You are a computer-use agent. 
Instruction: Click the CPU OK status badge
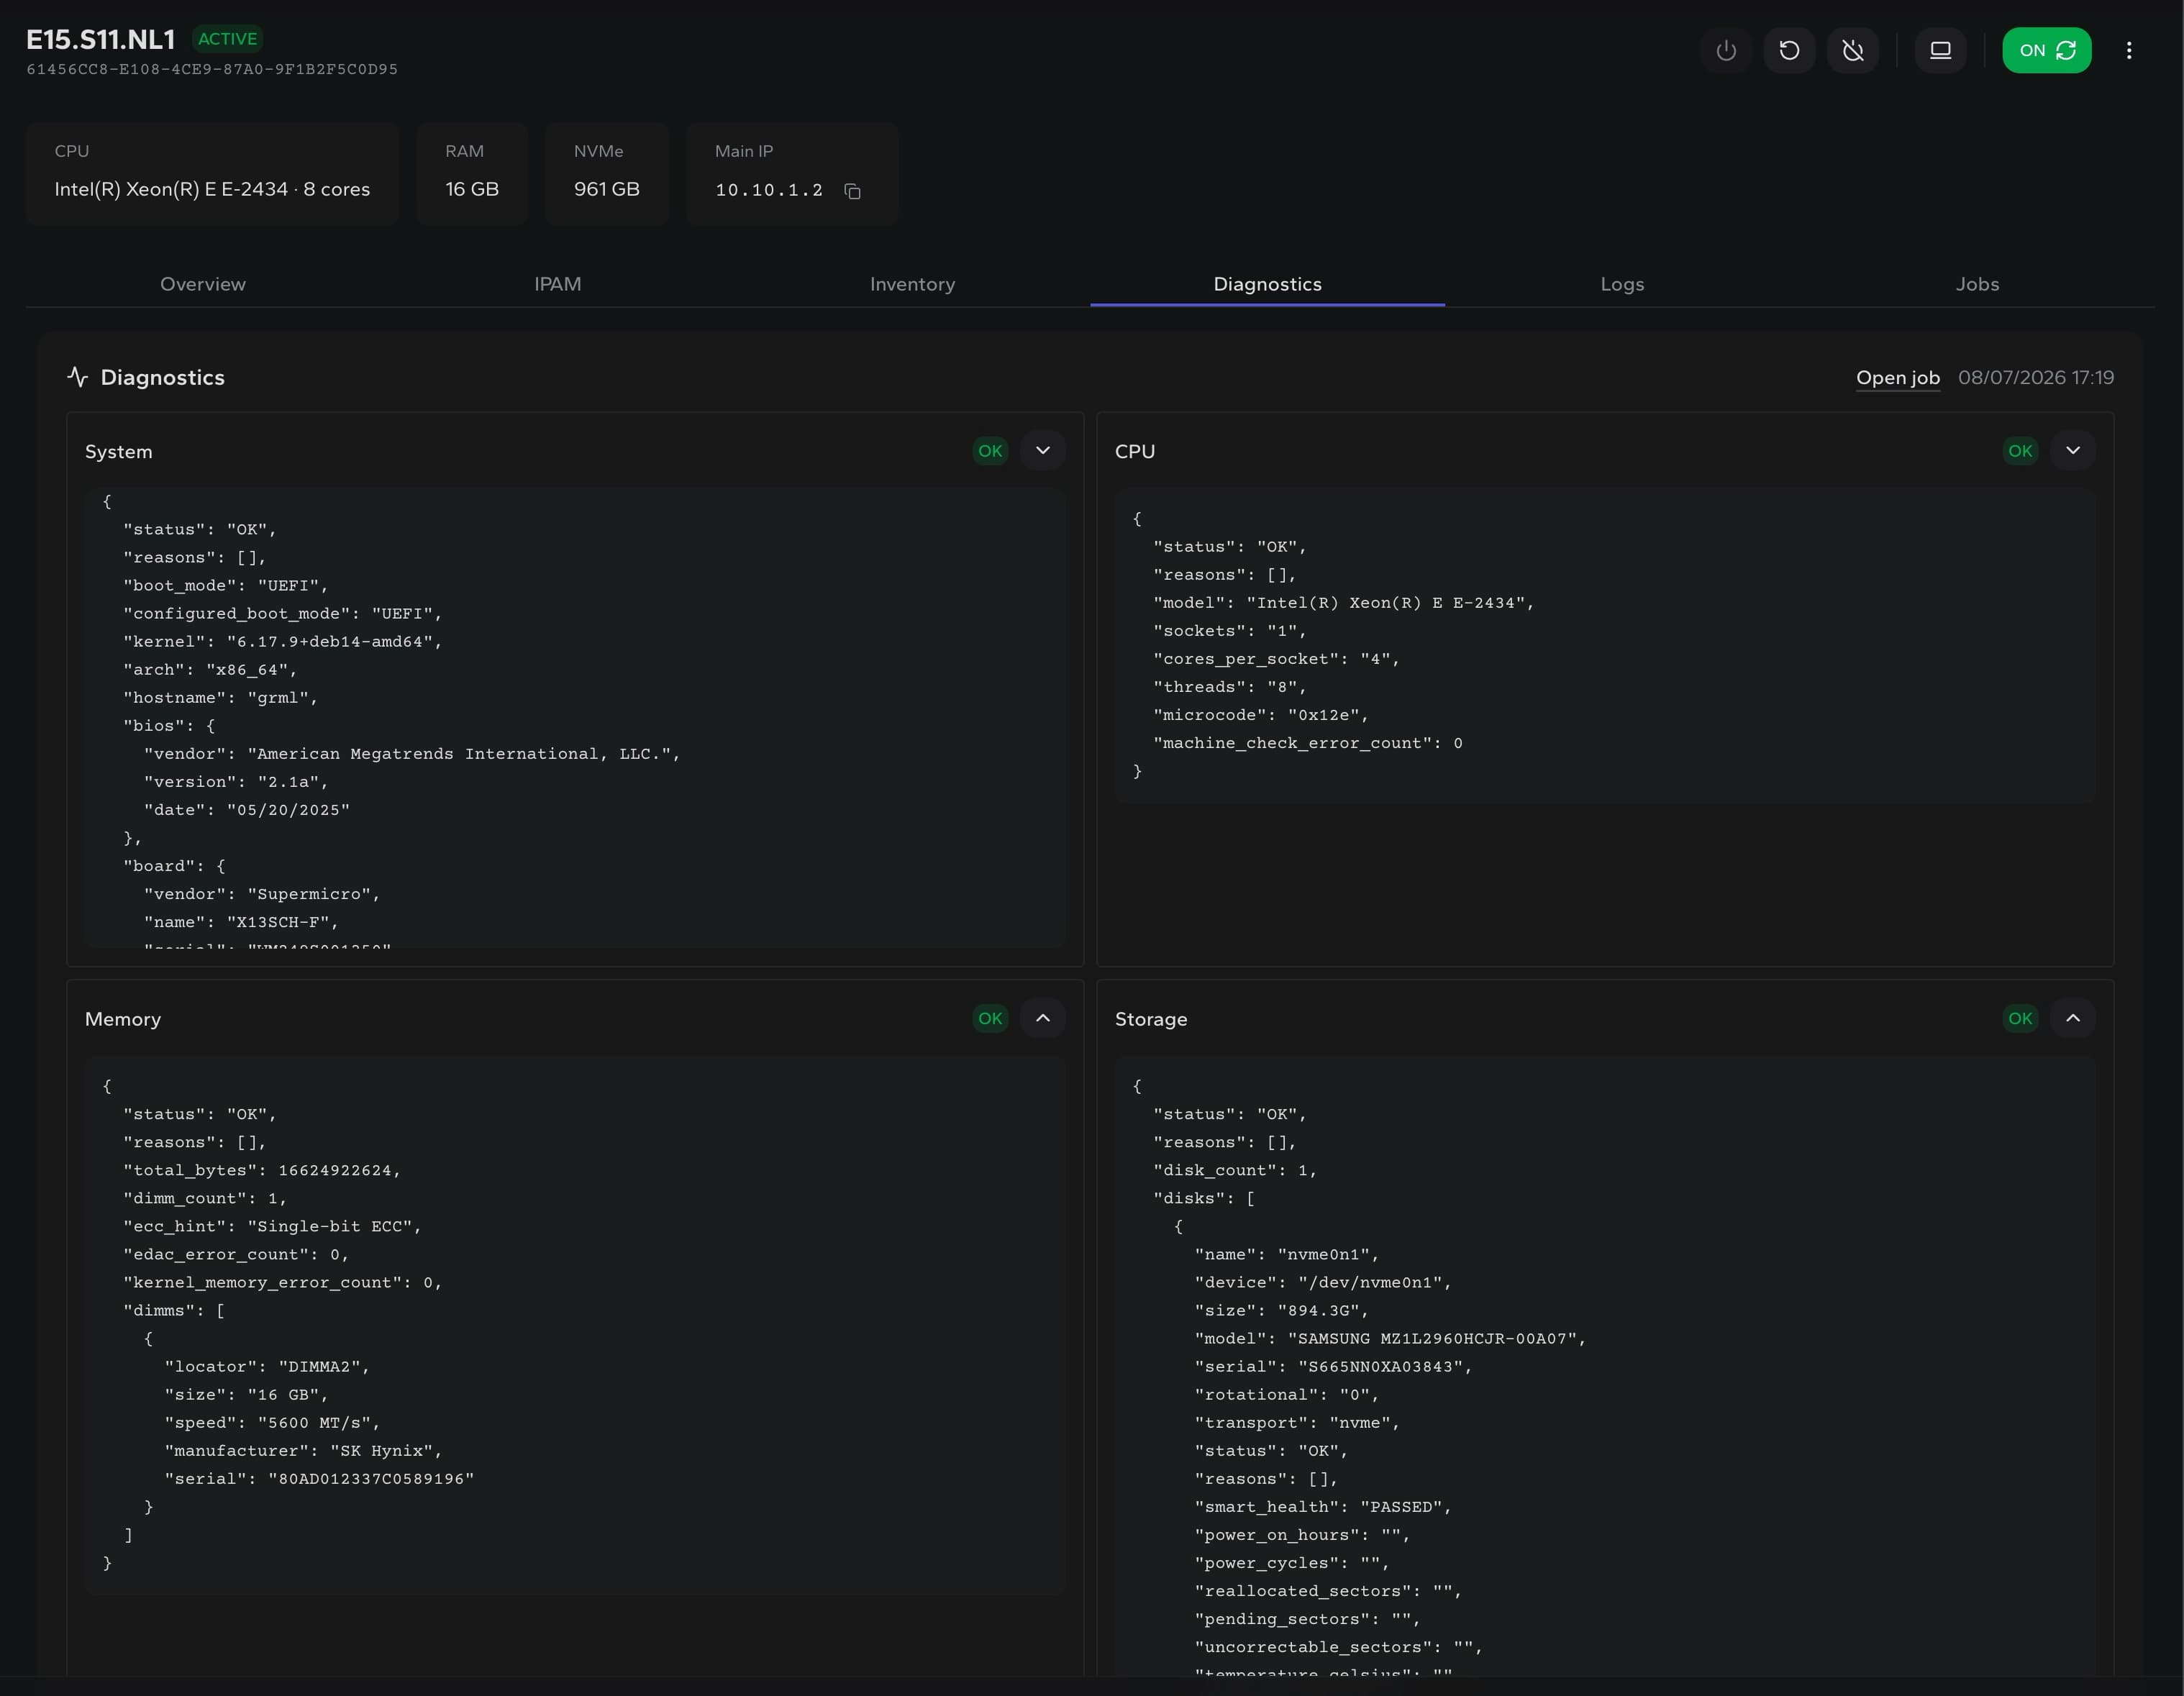[x=2020, y=451]
